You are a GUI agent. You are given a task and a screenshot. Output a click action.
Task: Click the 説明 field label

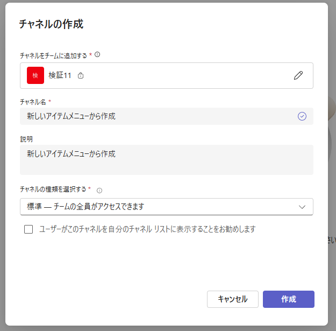point(26,139)
